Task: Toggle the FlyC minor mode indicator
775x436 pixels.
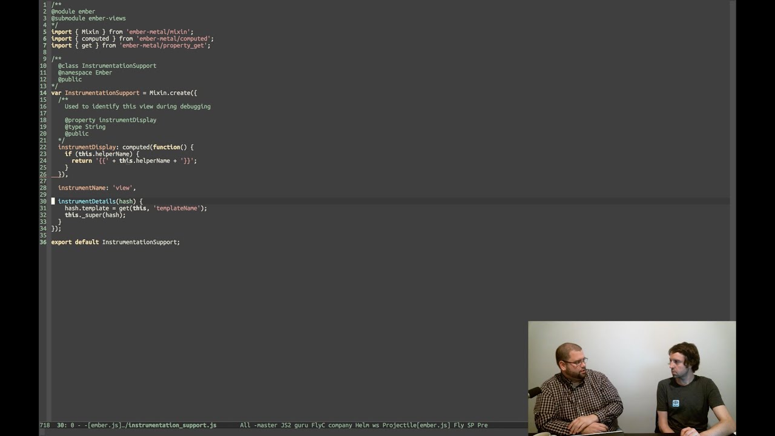Action: [318, 425]
